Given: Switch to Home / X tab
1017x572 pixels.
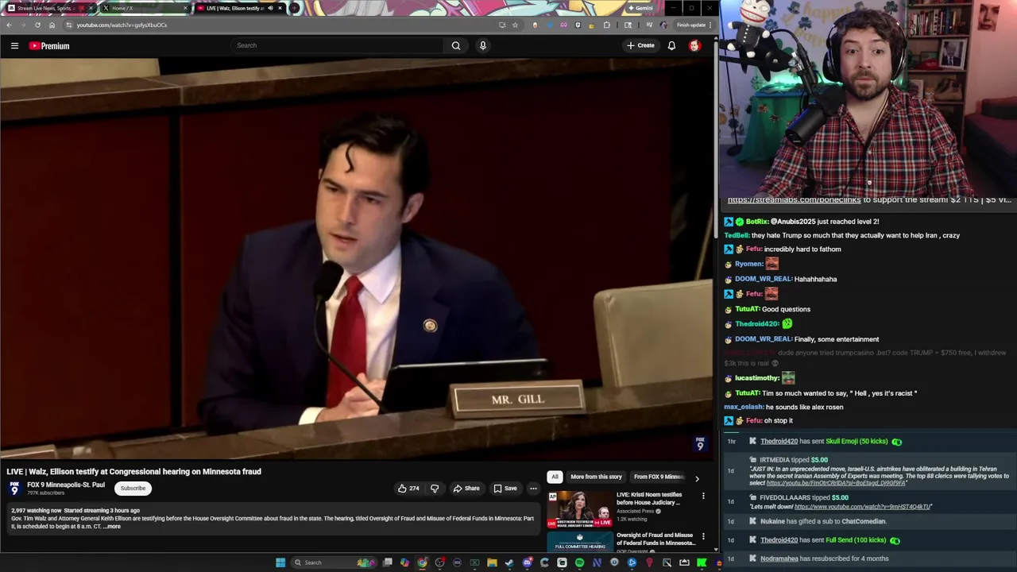Looking at the screenshot, I should [145, 8].
